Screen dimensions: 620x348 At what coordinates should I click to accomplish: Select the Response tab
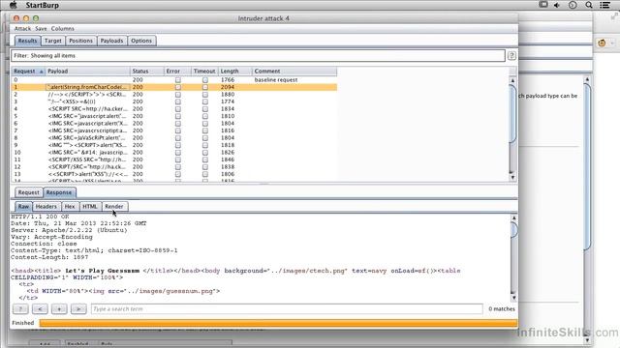point(59,192)
